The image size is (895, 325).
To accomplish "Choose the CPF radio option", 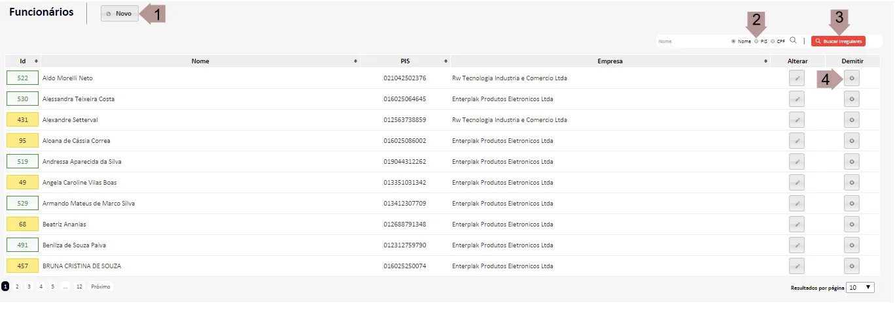I will click(x=773, y=41).
